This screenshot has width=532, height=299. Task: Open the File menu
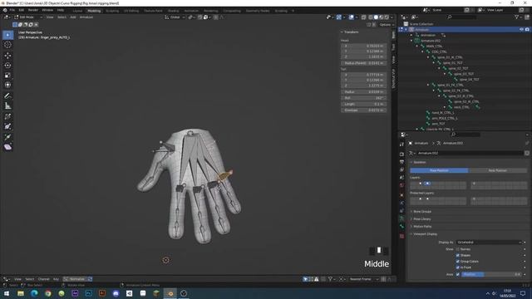coord(12,11)
